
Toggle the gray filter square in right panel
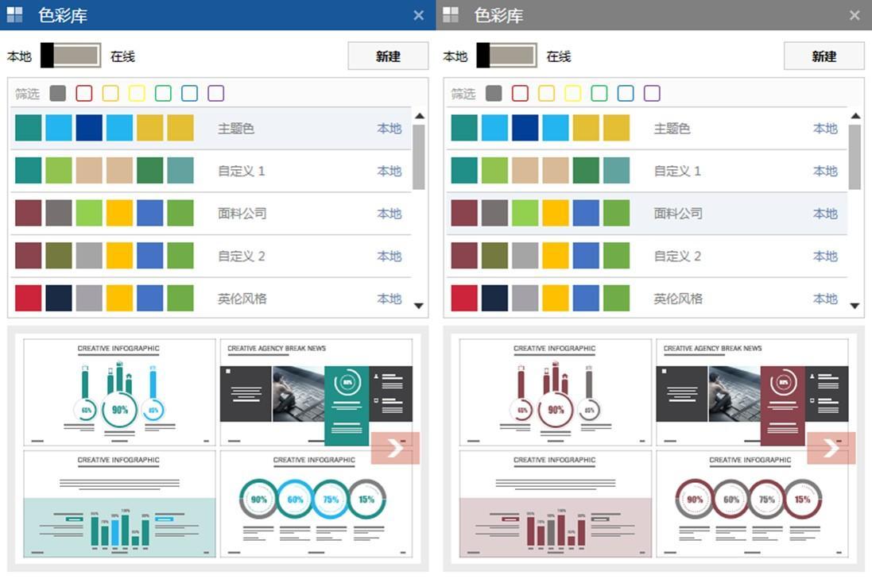[x=494, y=94]
